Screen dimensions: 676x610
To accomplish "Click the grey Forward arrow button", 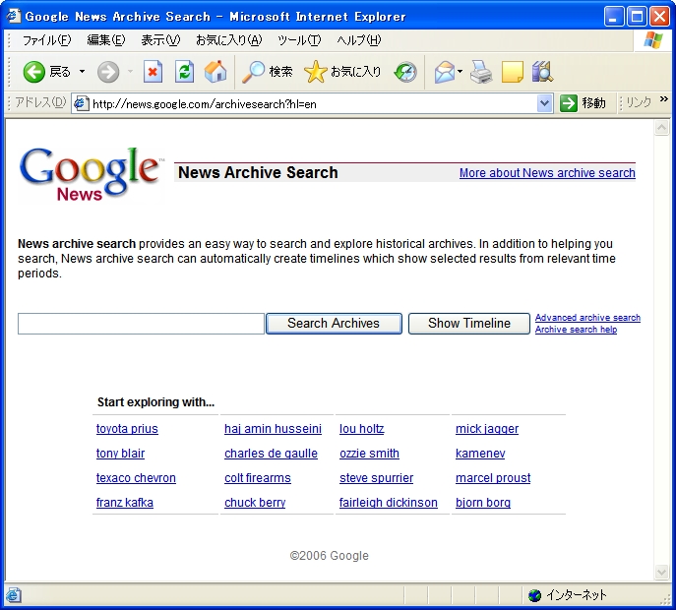I will tap(108, 72).
